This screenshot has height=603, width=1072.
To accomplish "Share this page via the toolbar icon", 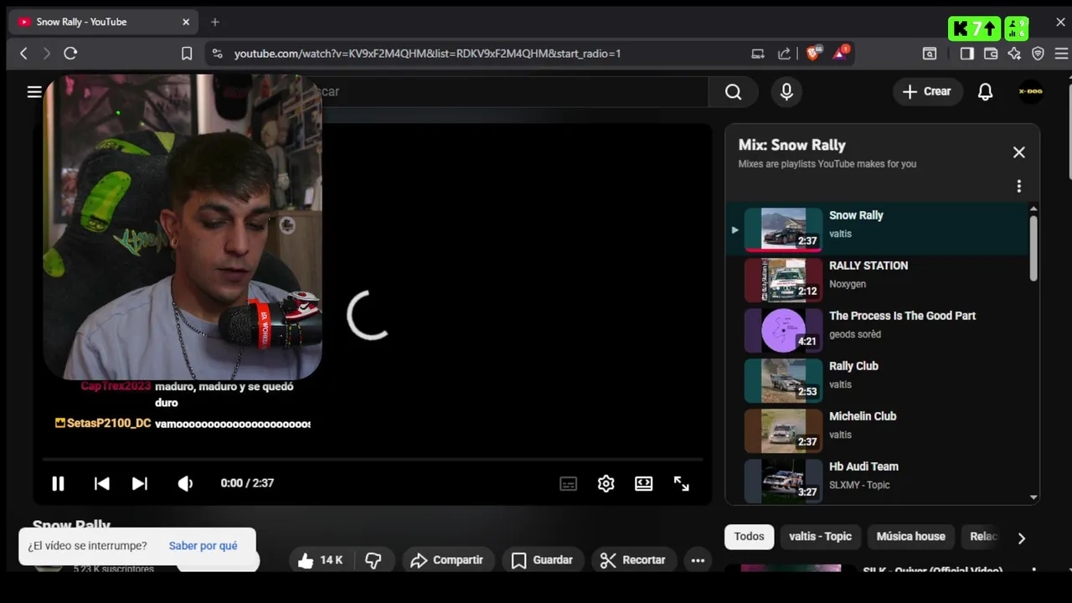I will point(784,54).
